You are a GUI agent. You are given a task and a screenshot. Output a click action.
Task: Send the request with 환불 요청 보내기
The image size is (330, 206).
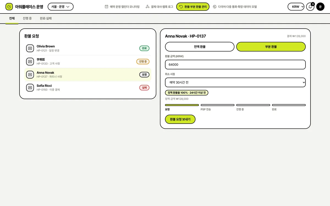[x=180, y=119]
